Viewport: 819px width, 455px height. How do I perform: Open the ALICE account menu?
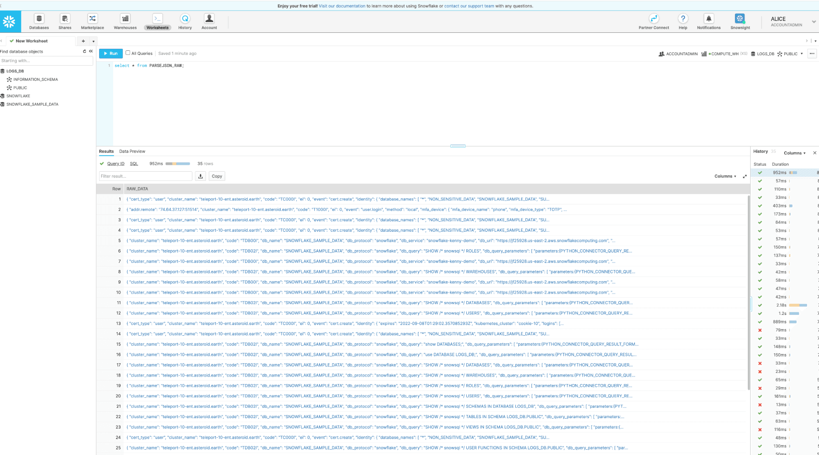pos(791,21)
